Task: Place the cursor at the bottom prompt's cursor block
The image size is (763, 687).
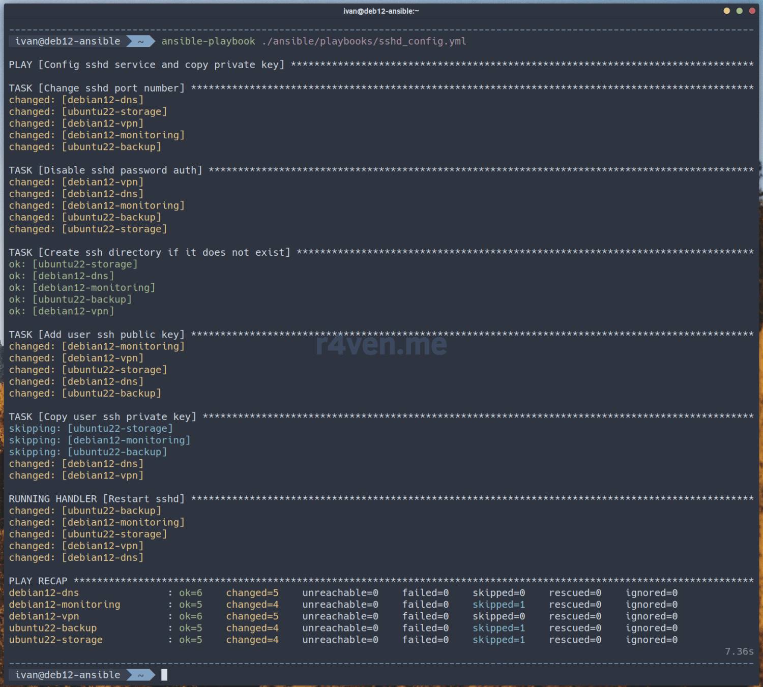Action: point(164,675)
